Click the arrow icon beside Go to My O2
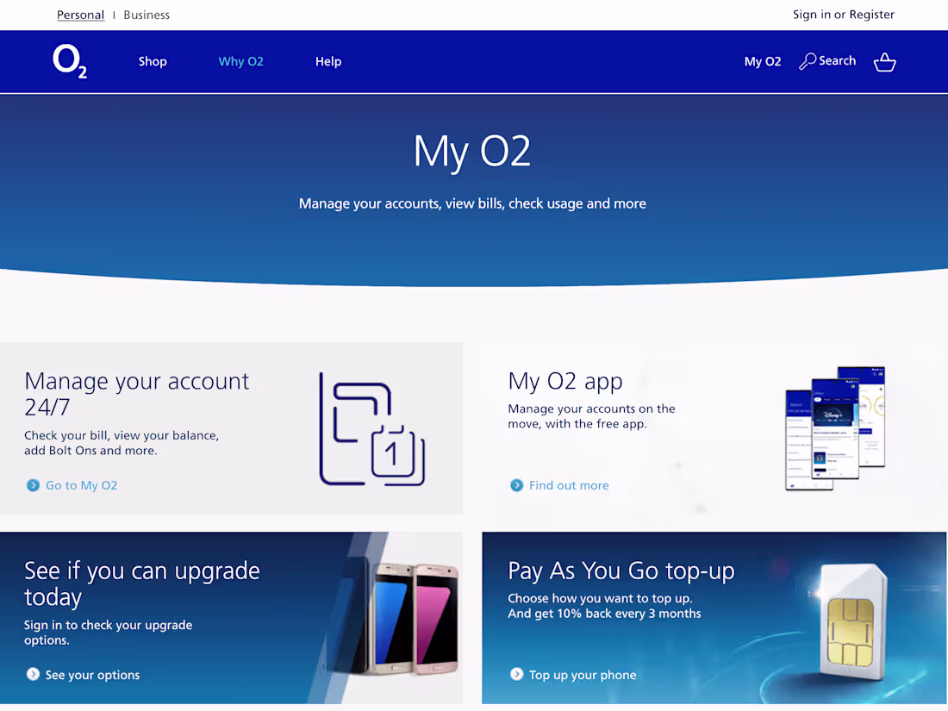The width and height of the screenshot is (948, 711). [x=32, y=485]
